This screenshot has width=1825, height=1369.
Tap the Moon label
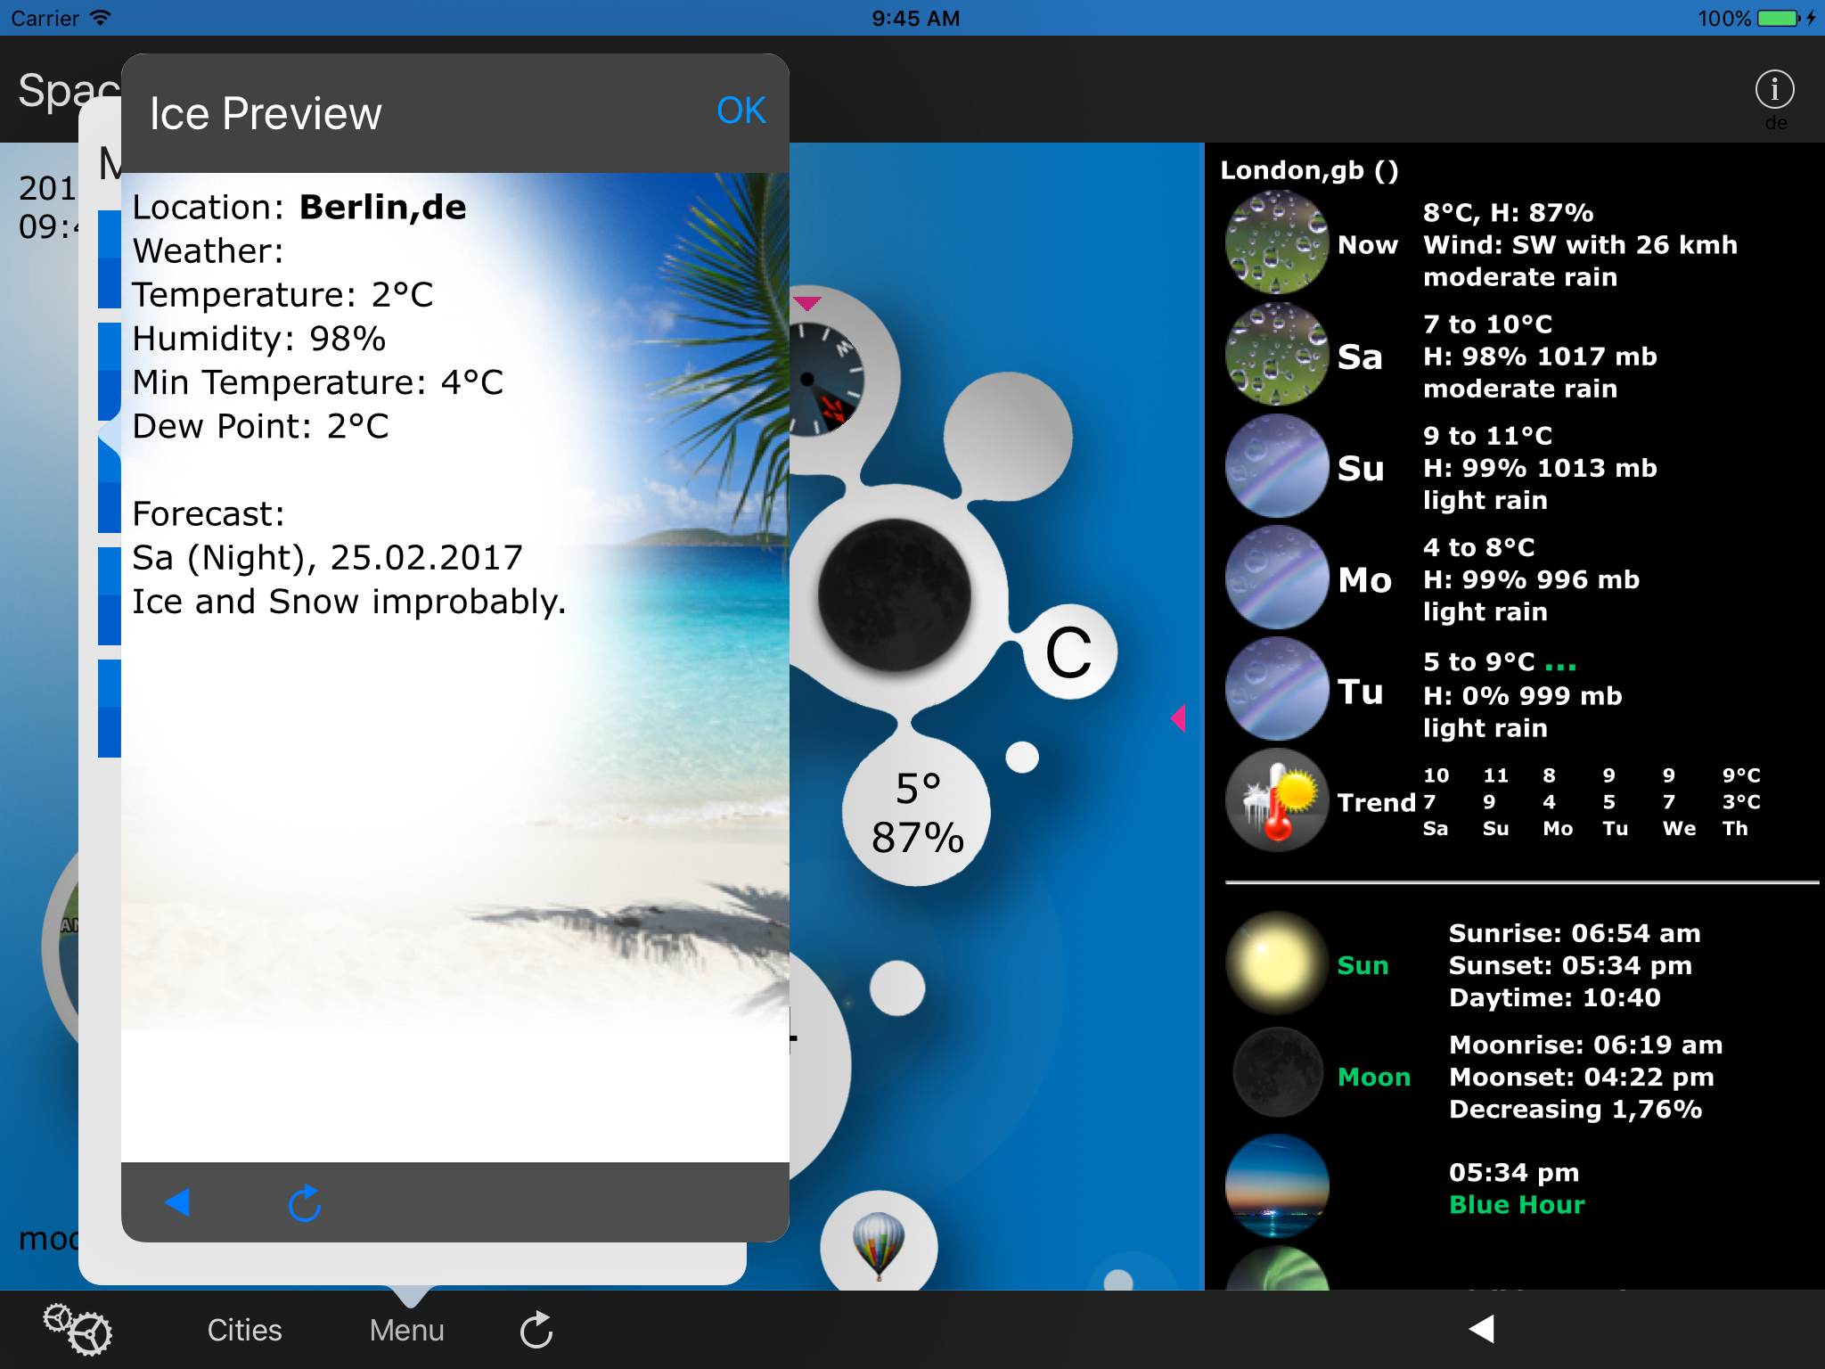[x=1373, y=1077]
